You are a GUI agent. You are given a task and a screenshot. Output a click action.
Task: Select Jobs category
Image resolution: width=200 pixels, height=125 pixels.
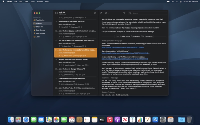click(x=42, y=37)
